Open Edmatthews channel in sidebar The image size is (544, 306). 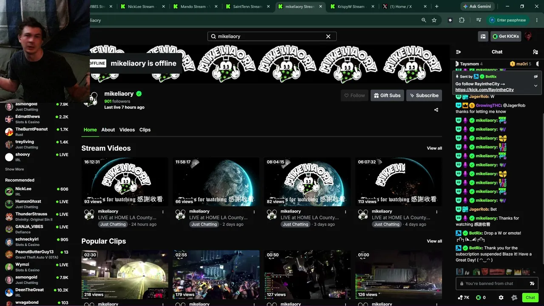click(x=37, y=119)
